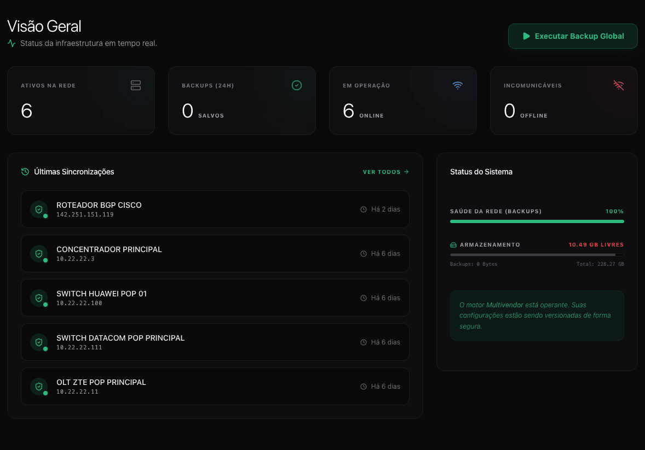Select the green check circle icon on Backups card

297,85
